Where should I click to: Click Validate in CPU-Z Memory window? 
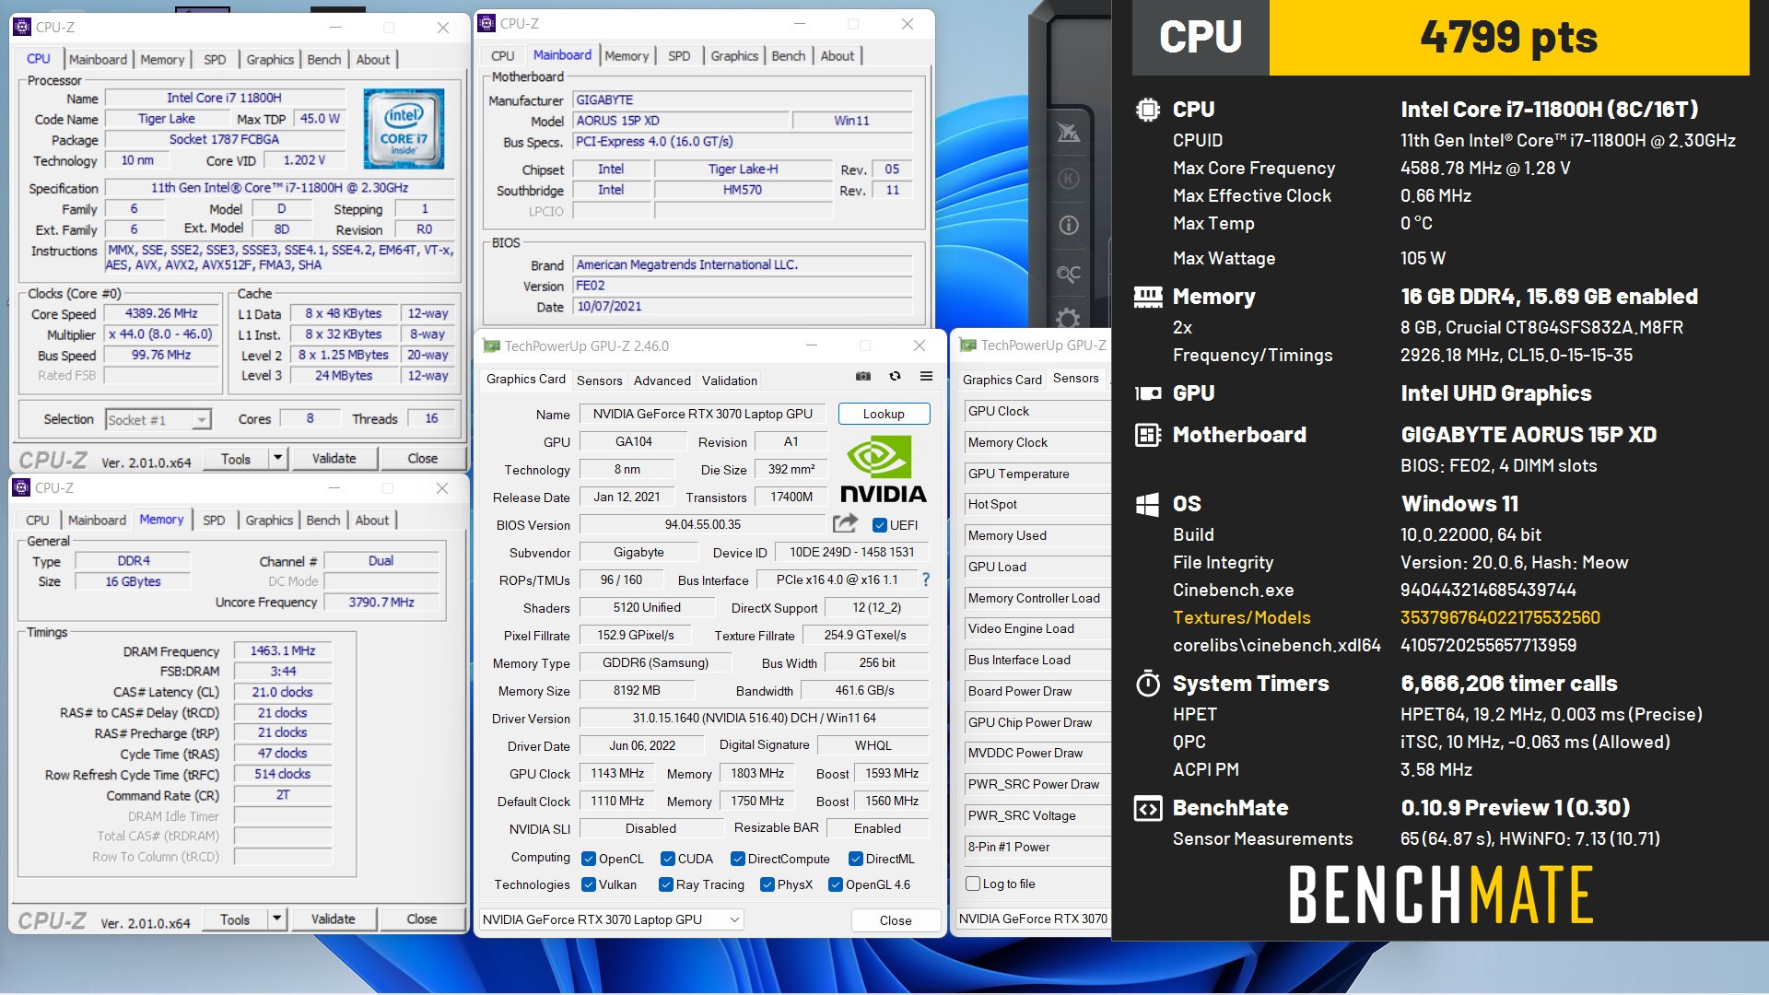(333, 919)
